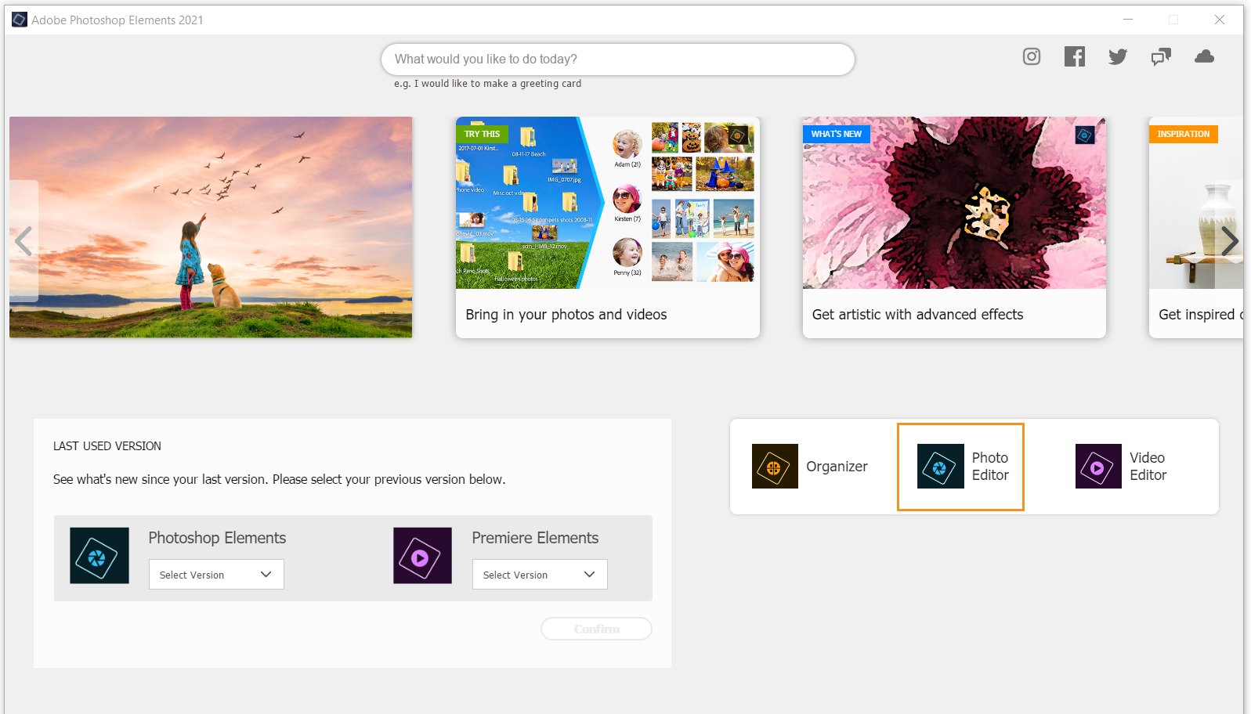This screenshot has width=1251, height=714.
Task: Open the Twitter bird icon
Action: coord(1118,56)
